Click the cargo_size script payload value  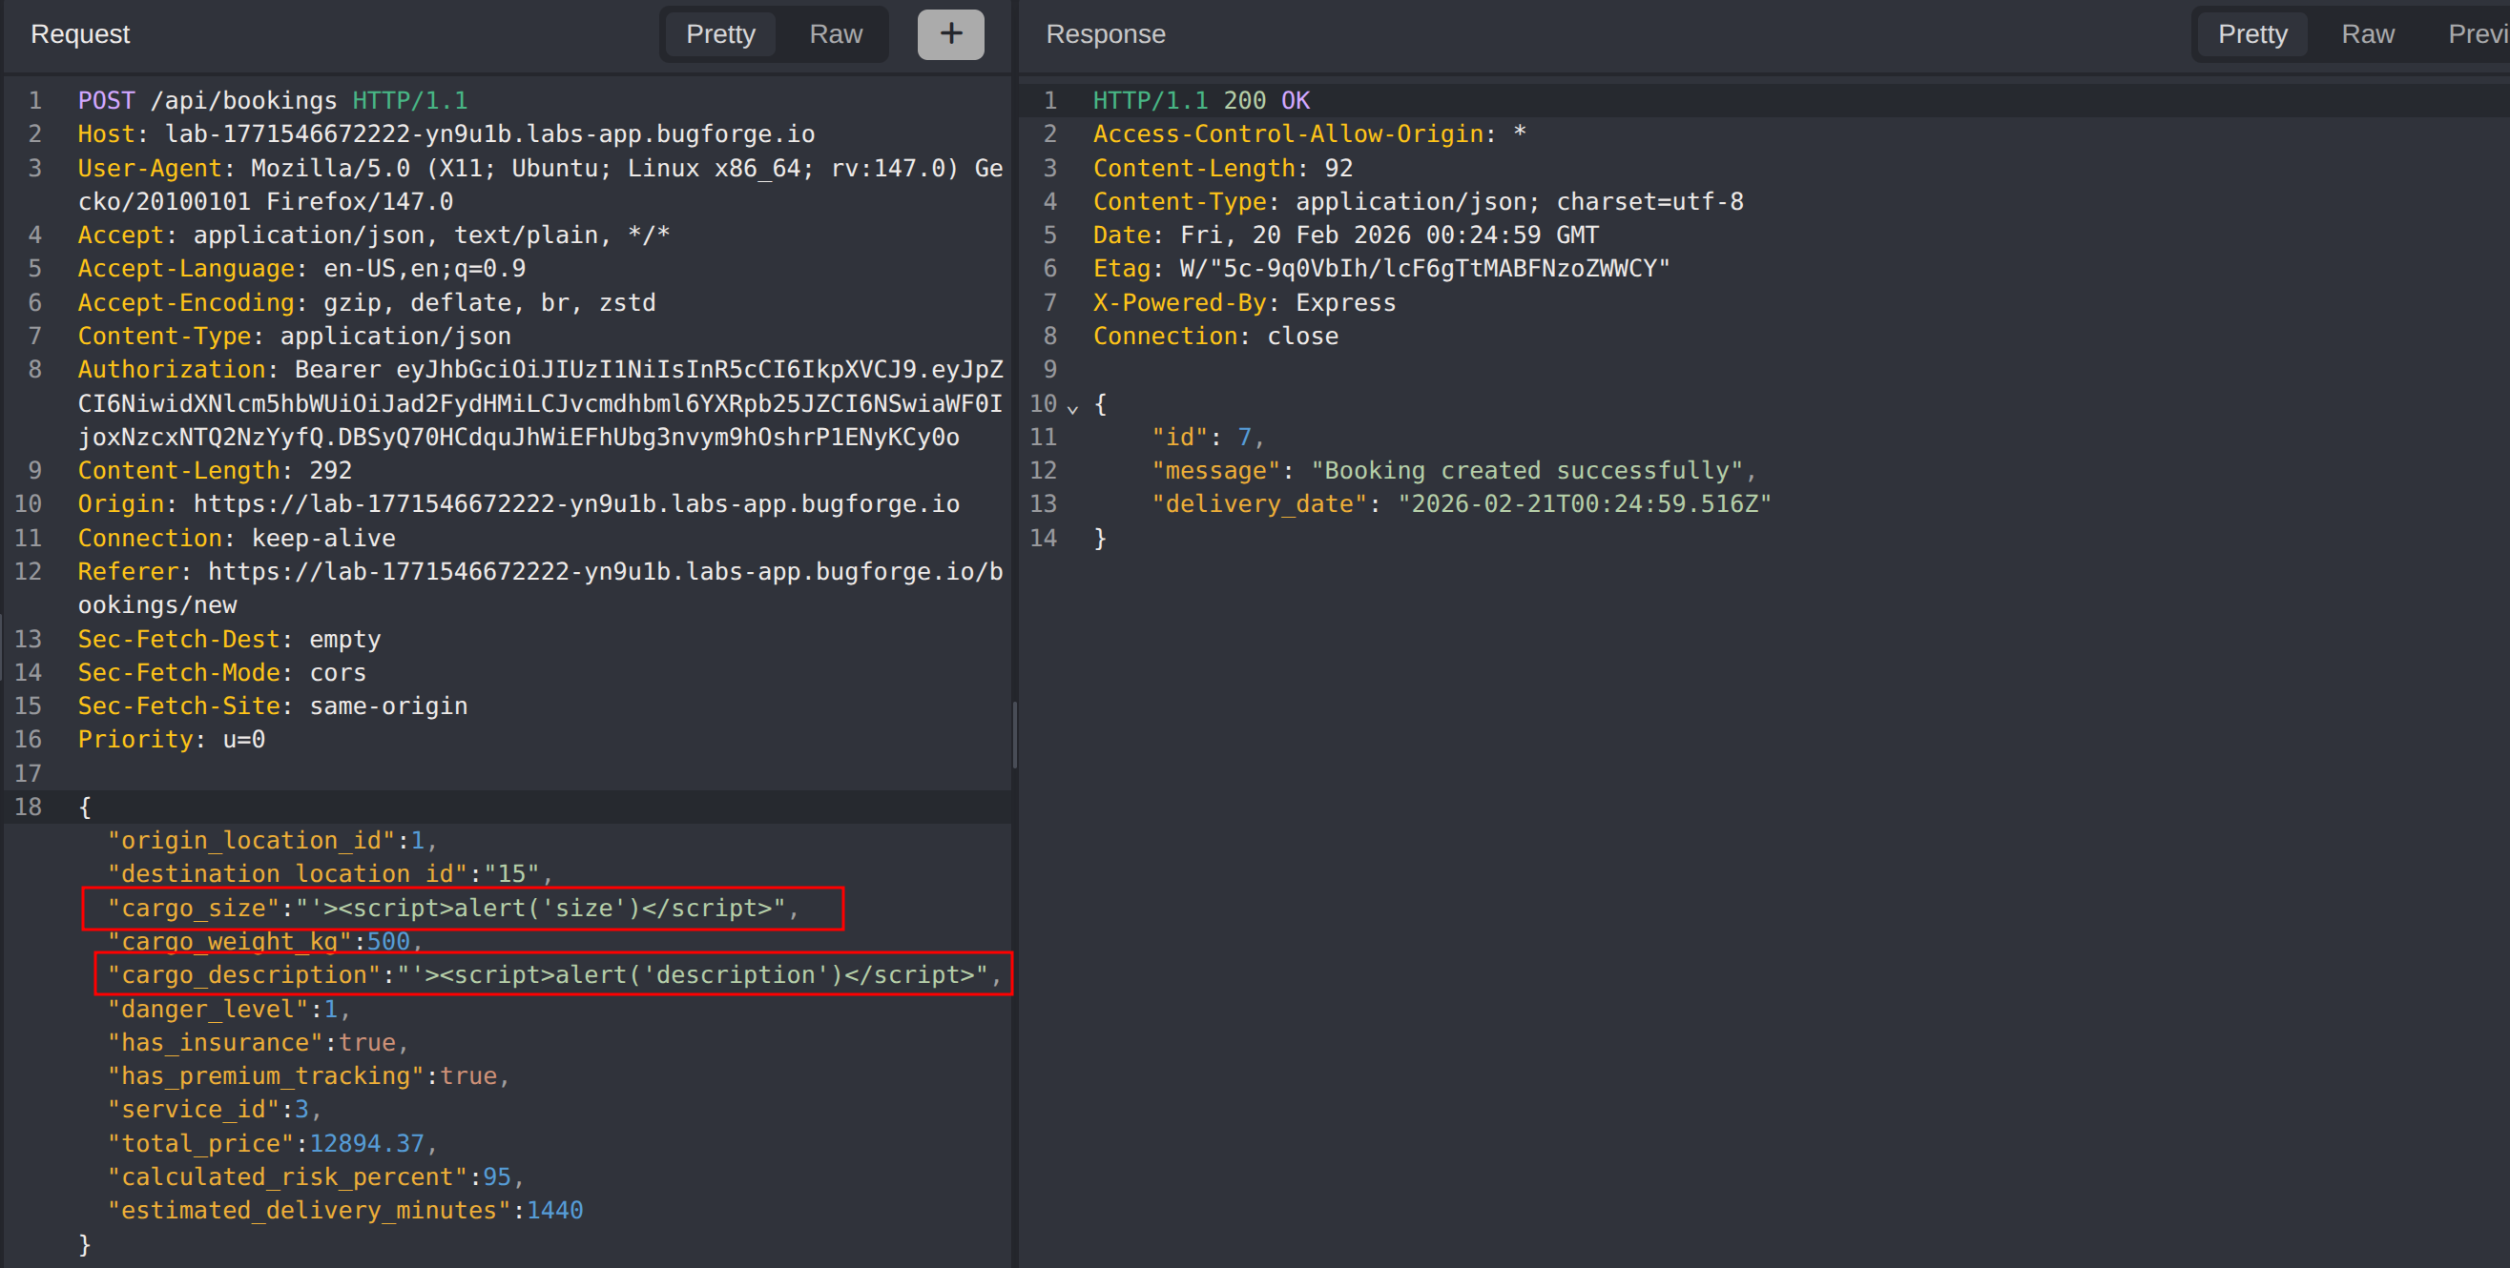tap(542, 908)
